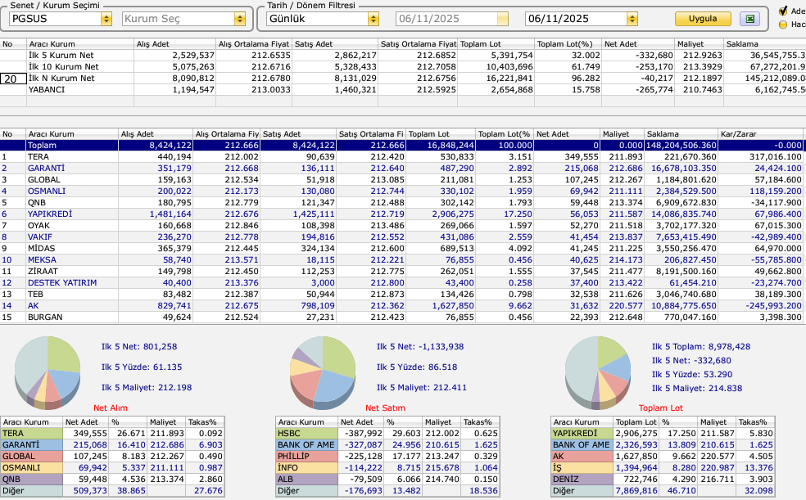Viewport: 806px width, 500px height.
Task: Click the disabled start date field
Action: [x=452, y=19]
